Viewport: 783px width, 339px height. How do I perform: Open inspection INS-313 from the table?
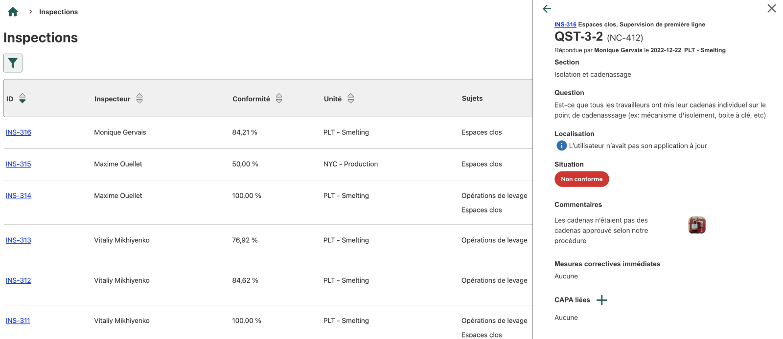[19, 240]
